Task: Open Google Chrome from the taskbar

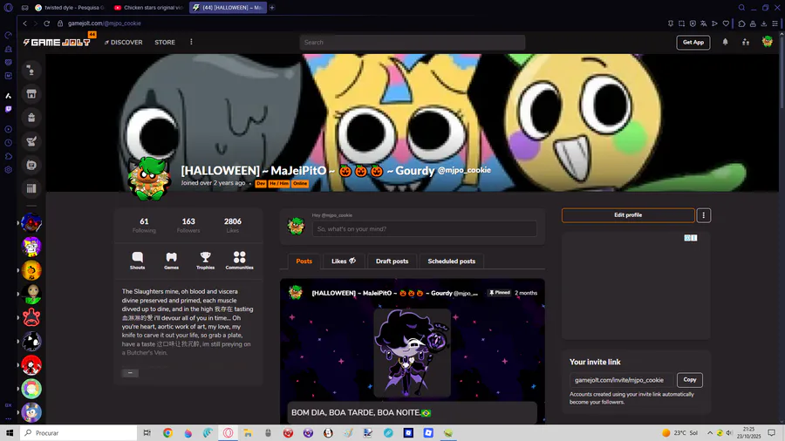Action: click(167, 433)
